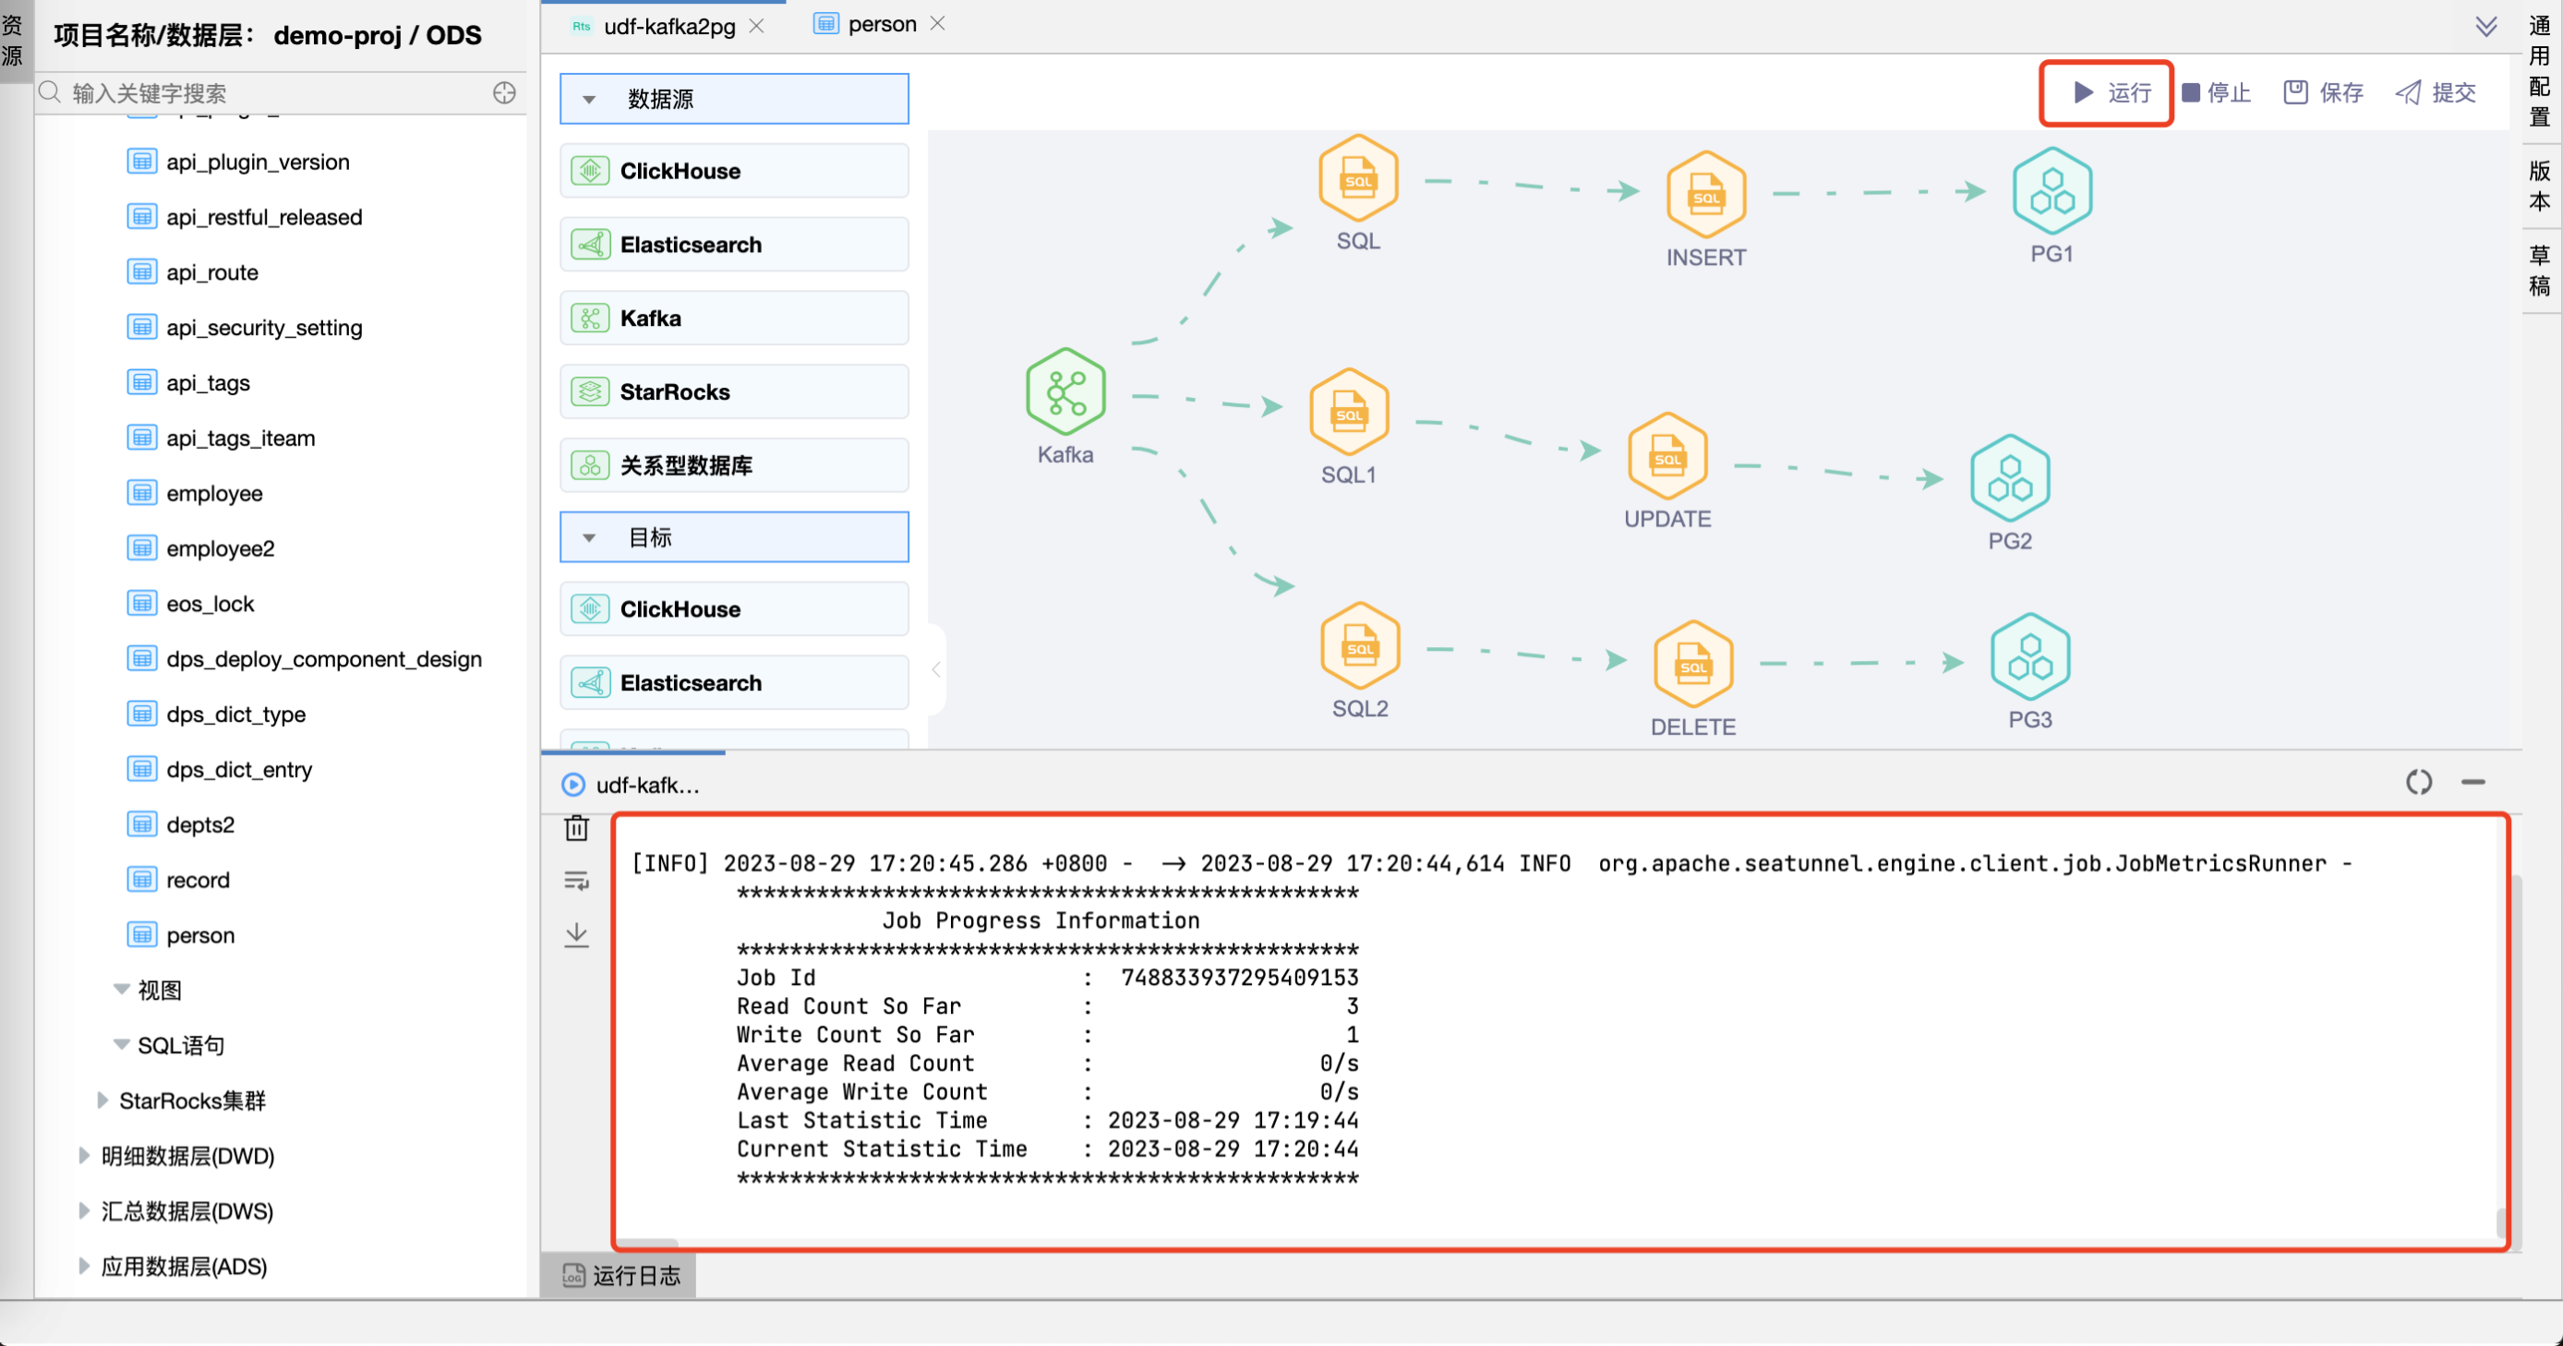Select the PG2 target node
This screenshot has height=1346, width=2563.
[2009, 478]
